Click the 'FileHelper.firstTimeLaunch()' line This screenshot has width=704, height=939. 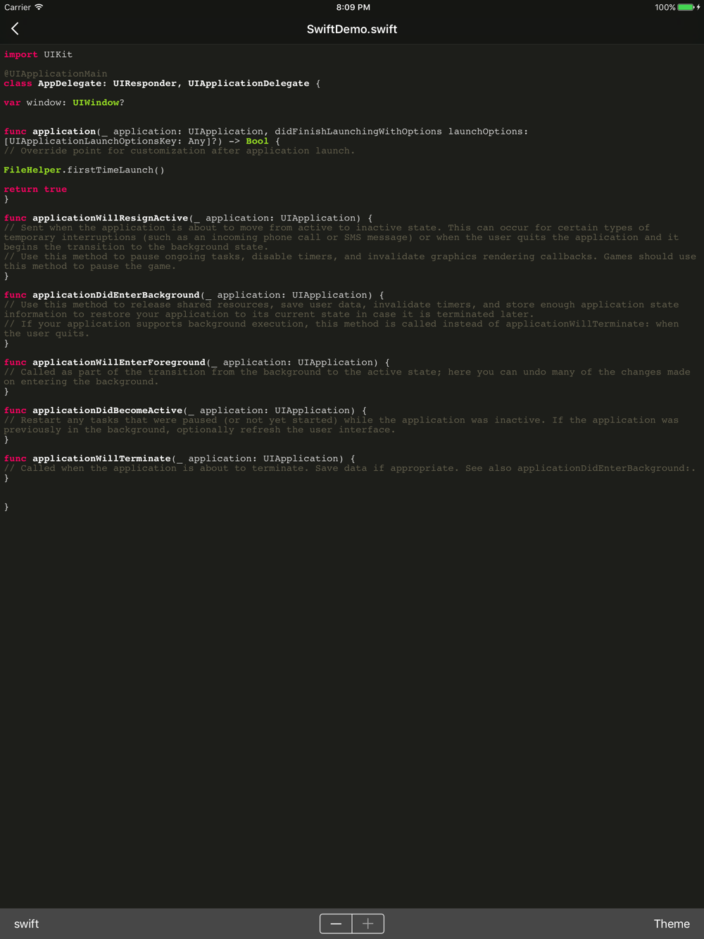pyautogui.click(x=84, y=170)
